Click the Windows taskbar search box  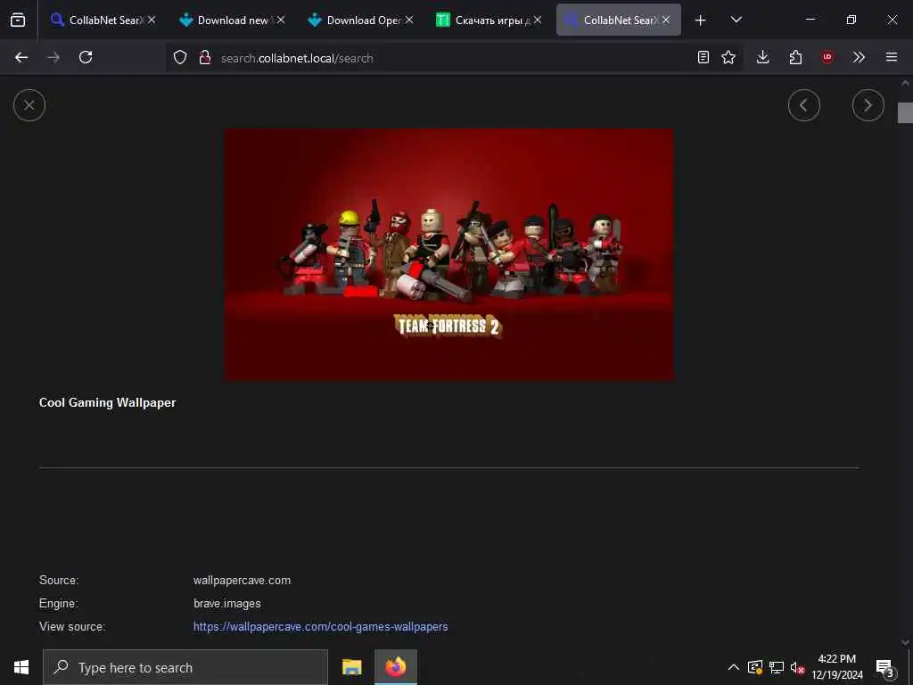[x=185, y=667]
